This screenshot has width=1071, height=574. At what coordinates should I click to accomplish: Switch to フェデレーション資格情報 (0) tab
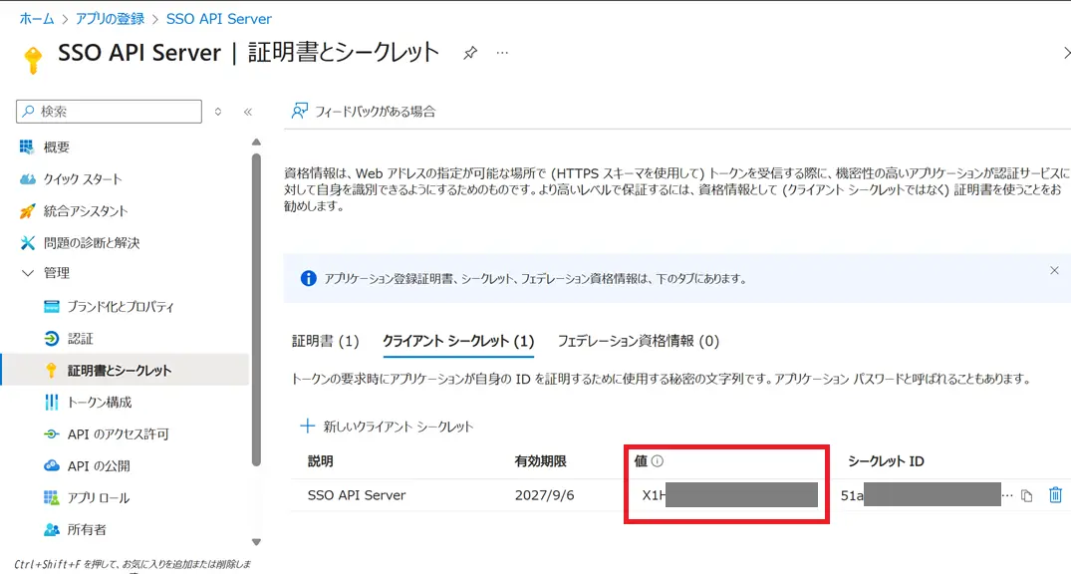point(639,341)
